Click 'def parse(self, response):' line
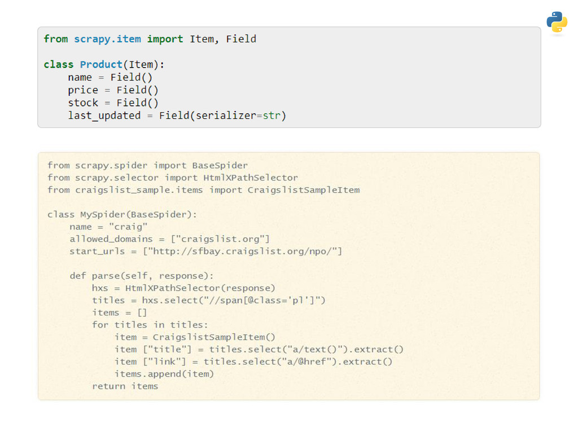Image resolution: width=578 pixels, height=433 pixels. click(142, 276)
